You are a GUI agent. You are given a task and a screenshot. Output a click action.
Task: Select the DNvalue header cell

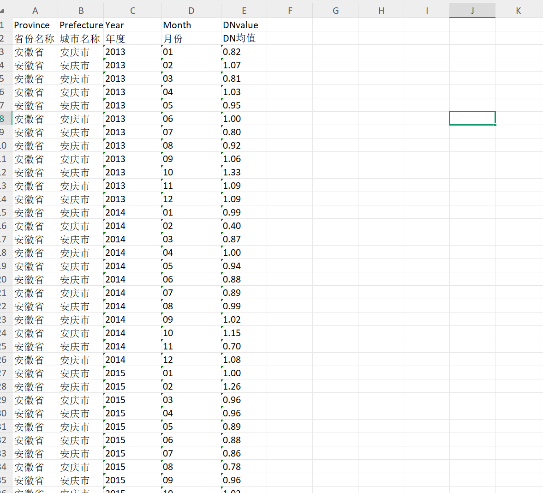coord(244,25)
